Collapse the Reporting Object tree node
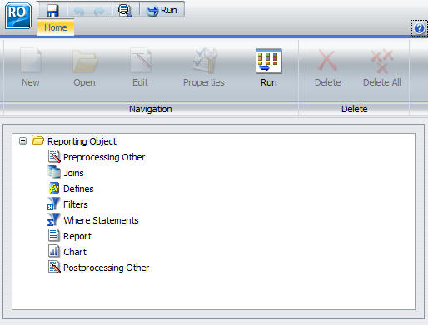This screenshot has width=428, height=325. [x=22, y=141]
